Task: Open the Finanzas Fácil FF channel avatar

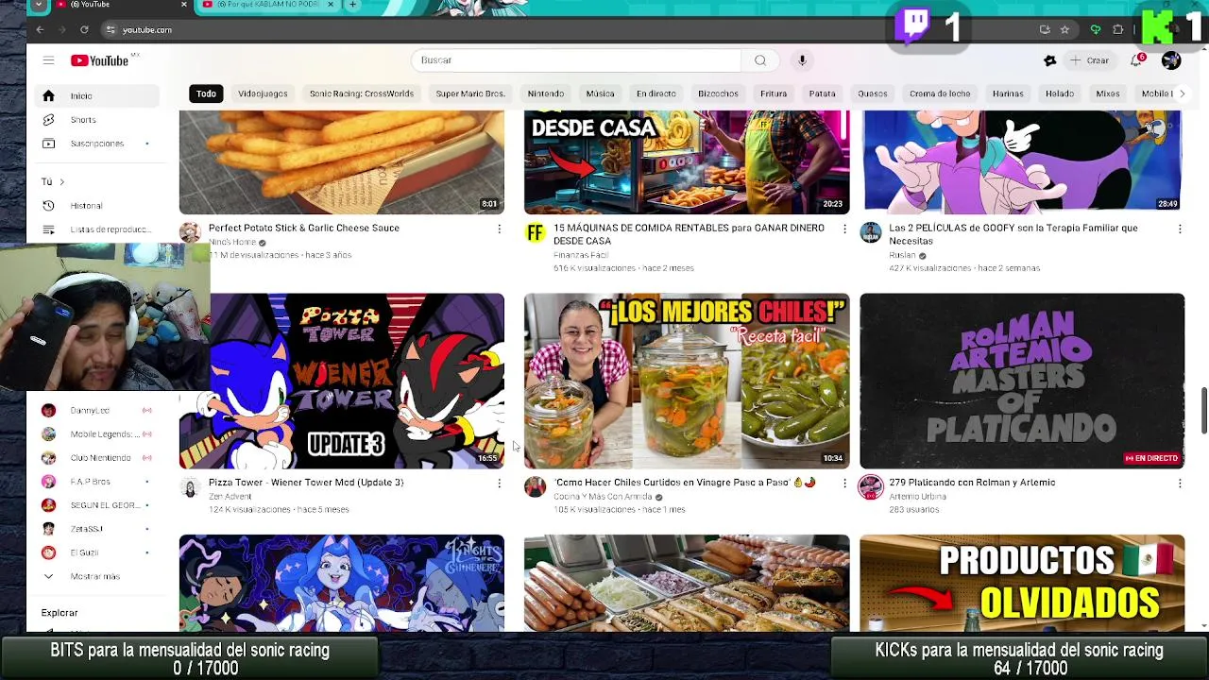Action: click(536, 232)
